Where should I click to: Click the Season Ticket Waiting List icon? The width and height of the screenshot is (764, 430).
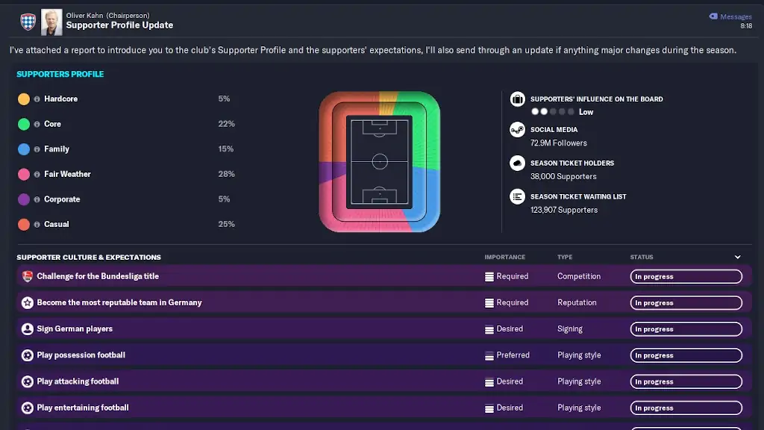pos(517,197)
